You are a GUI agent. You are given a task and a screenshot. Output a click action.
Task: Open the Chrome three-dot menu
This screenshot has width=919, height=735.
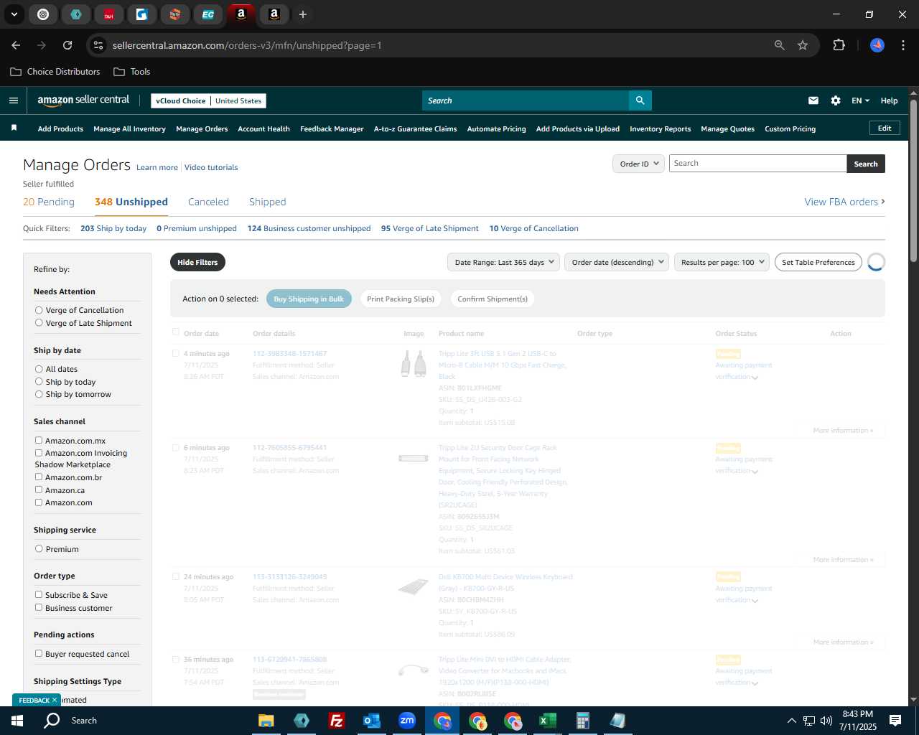point(902,45)
